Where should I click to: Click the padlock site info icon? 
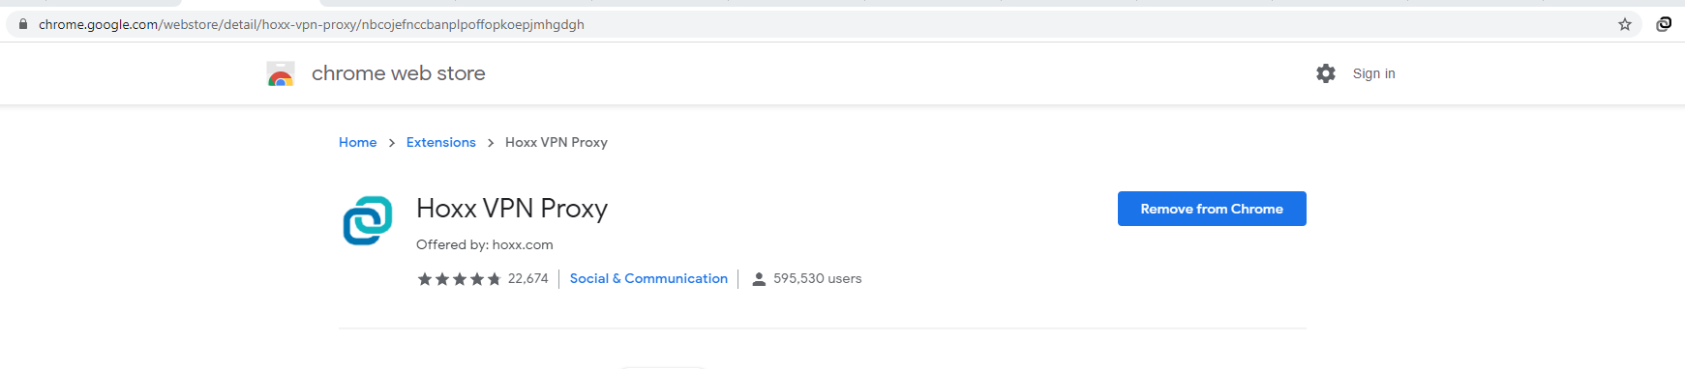click(x=23, y=24)
